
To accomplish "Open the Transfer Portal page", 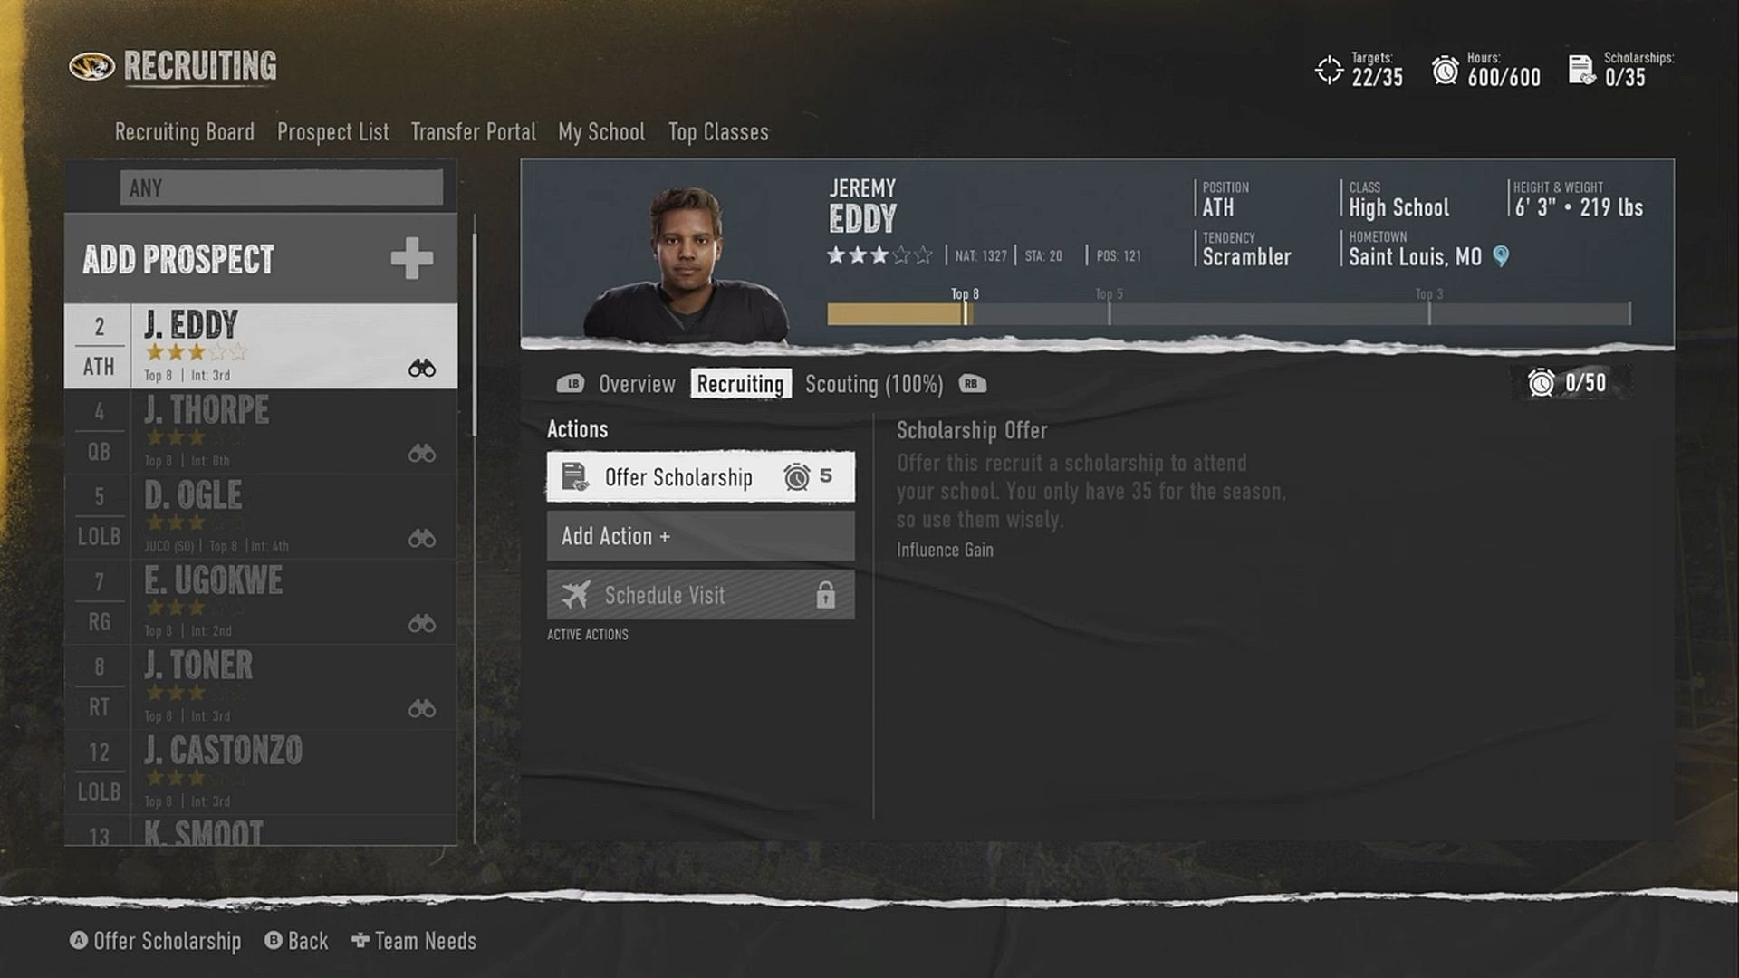I will pyautogui.click(x=473, y=131).
